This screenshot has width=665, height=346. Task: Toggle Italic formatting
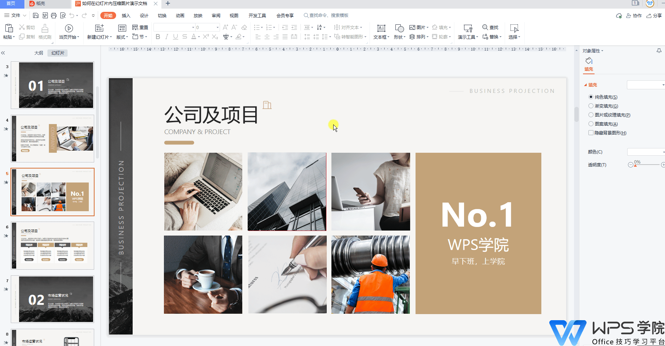coord(167,37)
